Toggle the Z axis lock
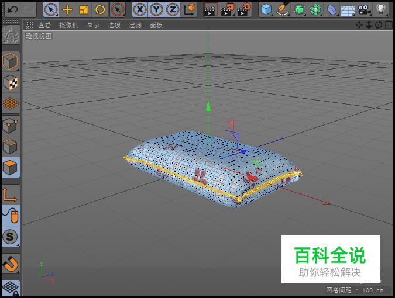This screenshot has width=395, height=298. coord(172,9)
